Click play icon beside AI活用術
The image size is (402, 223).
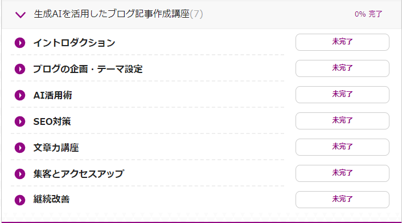tap(20, 95)
